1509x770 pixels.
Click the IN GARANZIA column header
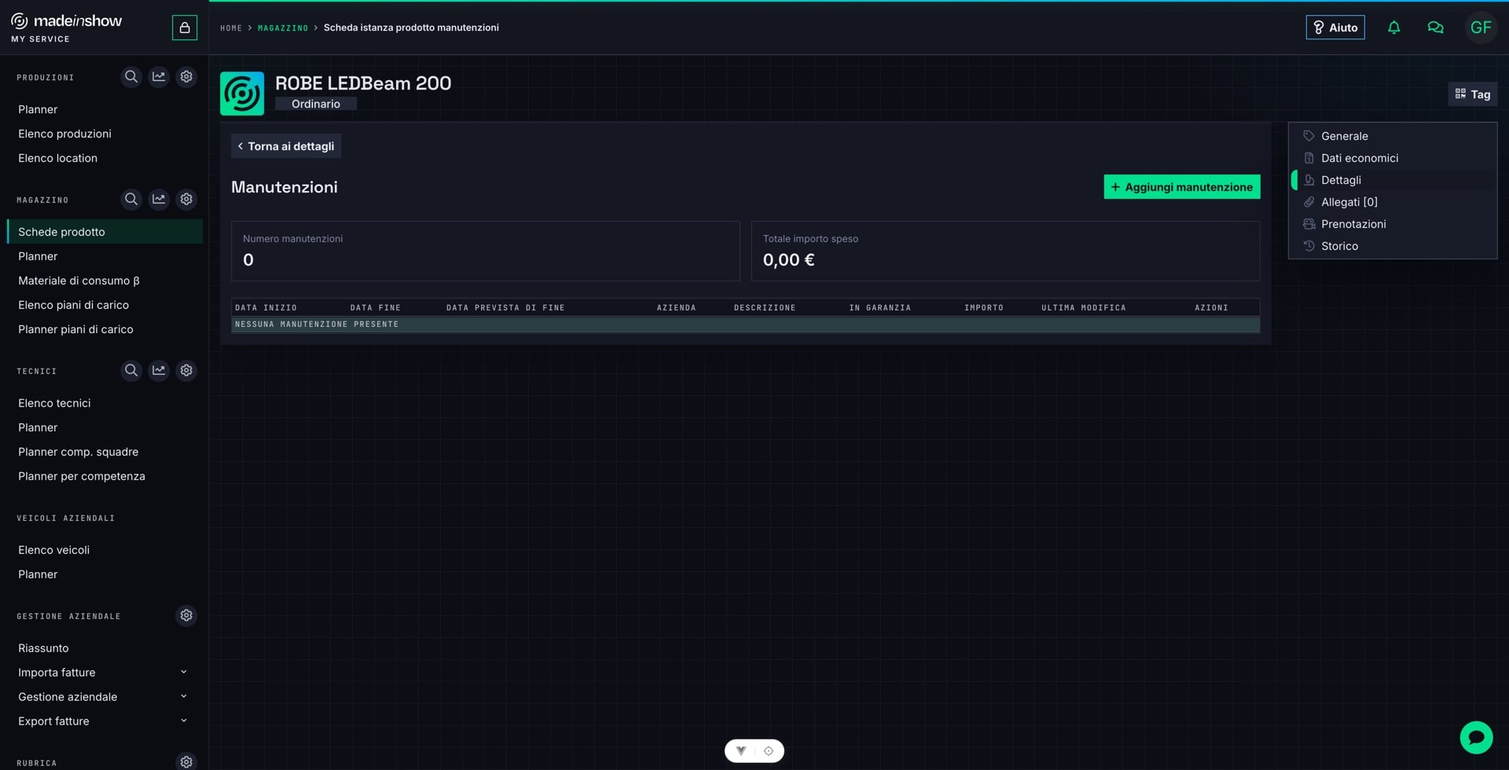(879, 308)
